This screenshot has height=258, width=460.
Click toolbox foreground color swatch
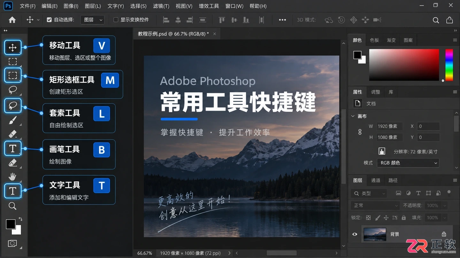pos(10,224)
